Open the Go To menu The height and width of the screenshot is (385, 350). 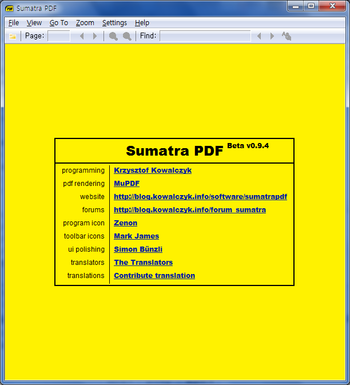coord(59,23)
